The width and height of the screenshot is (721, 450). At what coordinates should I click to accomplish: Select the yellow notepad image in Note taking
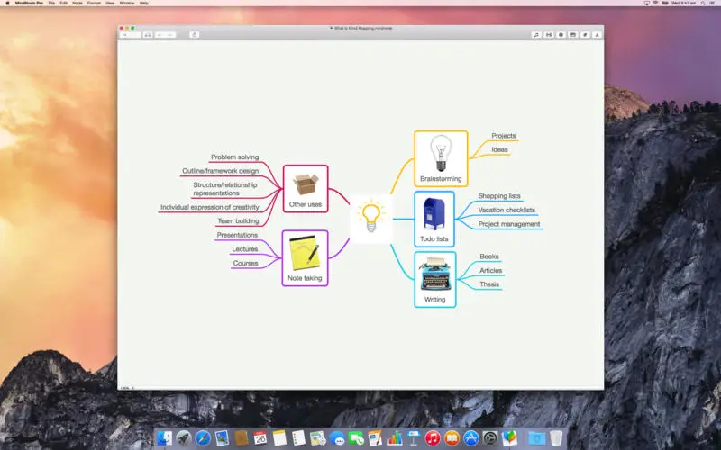pyautogui.click(x=305, y=253)
